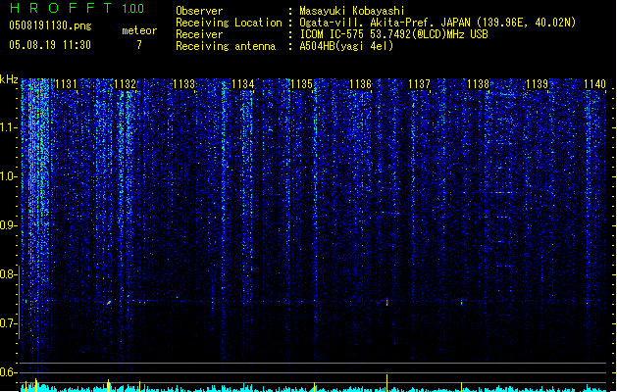Click the 1135 time marker
The height and width of the screenshot is (392, 617).
pyautogui.click(x=301, y=84)
